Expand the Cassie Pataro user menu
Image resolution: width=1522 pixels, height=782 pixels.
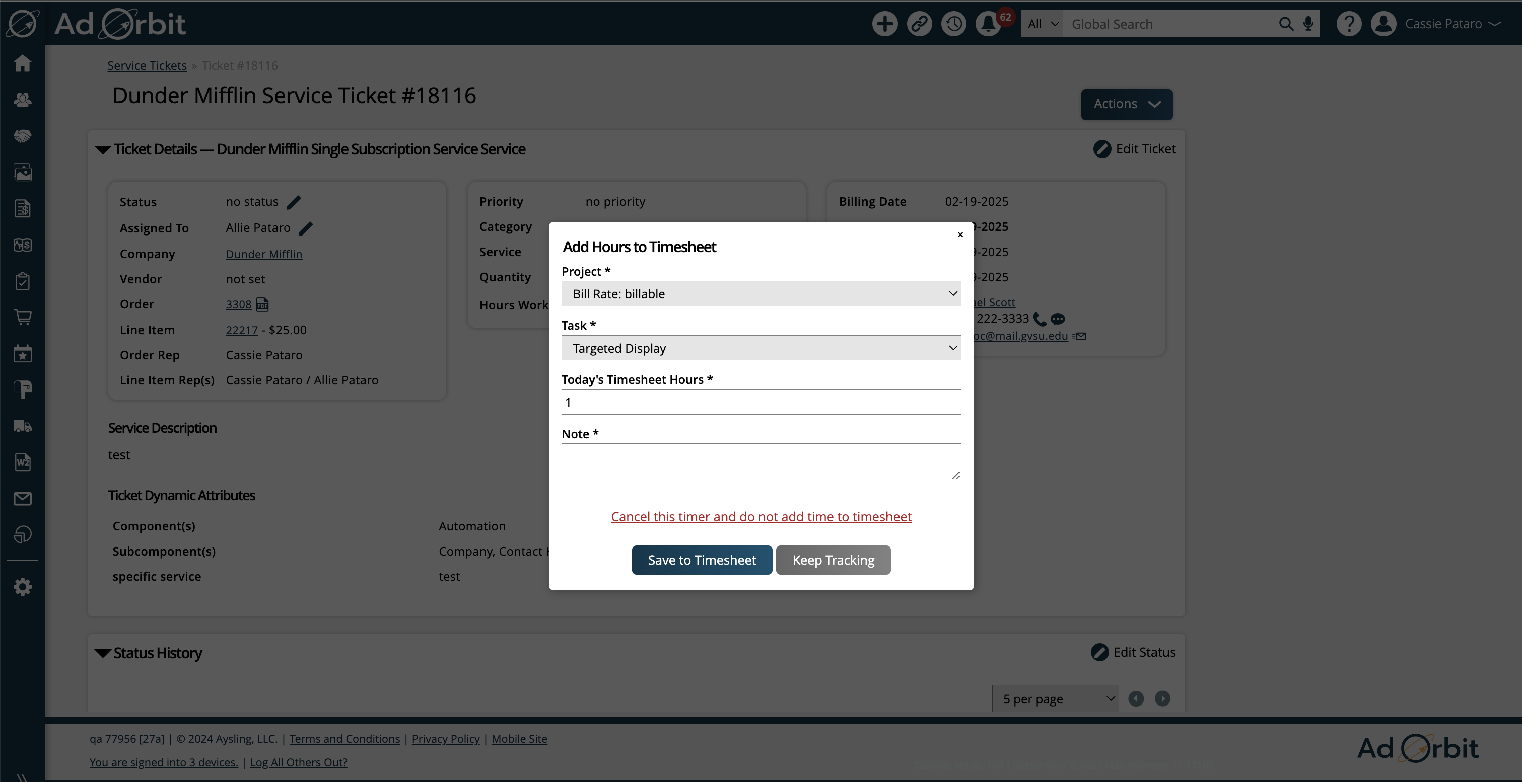1453,24
